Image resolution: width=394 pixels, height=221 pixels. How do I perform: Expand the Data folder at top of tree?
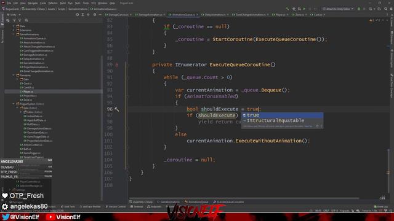click(x=14, y=26)
